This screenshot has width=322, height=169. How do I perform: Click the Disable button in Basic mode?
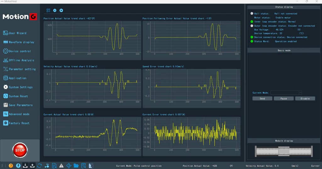(305, 98)
